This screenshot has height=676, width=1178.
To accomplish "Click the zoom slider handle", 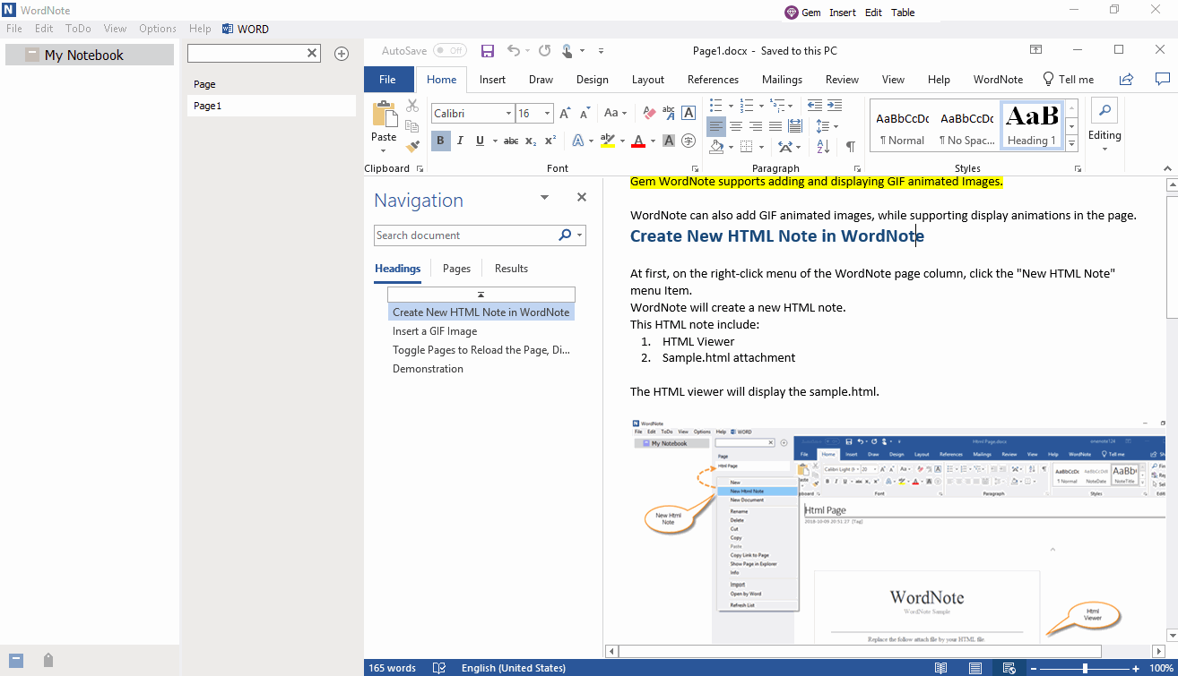I will 1085,668.
